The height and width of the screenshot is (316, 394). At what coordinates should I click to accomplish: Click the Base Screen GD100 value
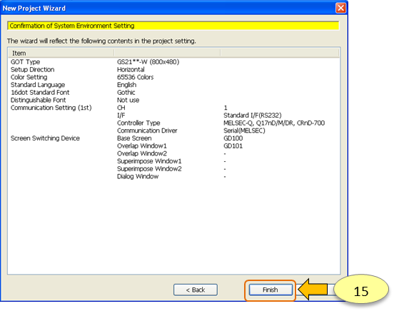[233, 138]
